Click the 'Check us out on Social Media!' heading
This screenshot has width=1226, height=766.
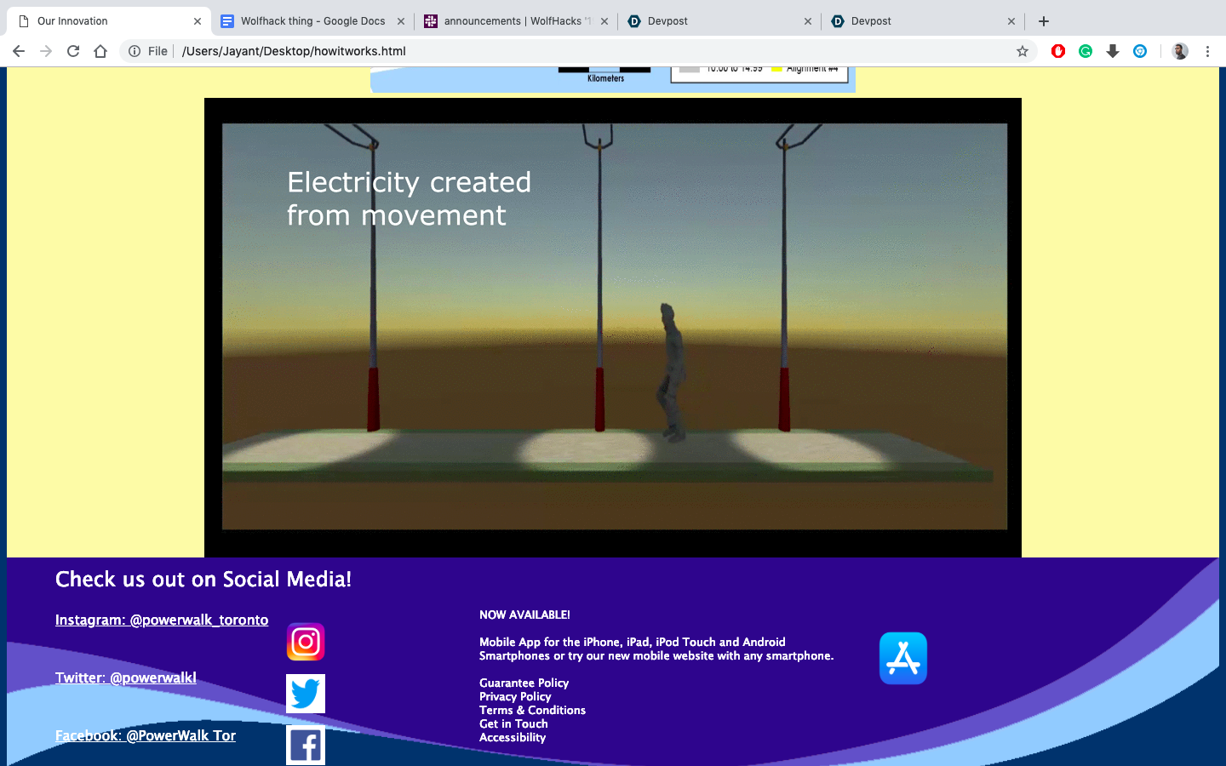coord(203,580)
